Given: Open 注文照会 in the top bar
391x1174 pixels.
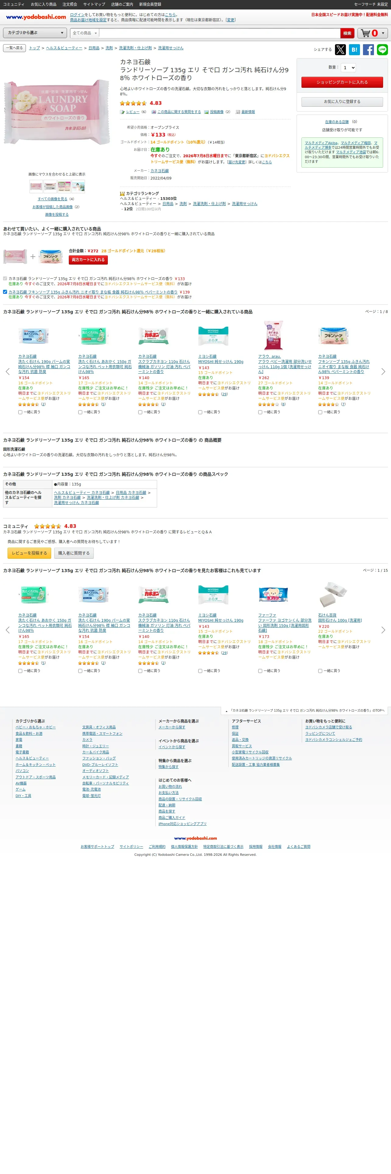Looking at the screenshot, I should coord(70,4).
